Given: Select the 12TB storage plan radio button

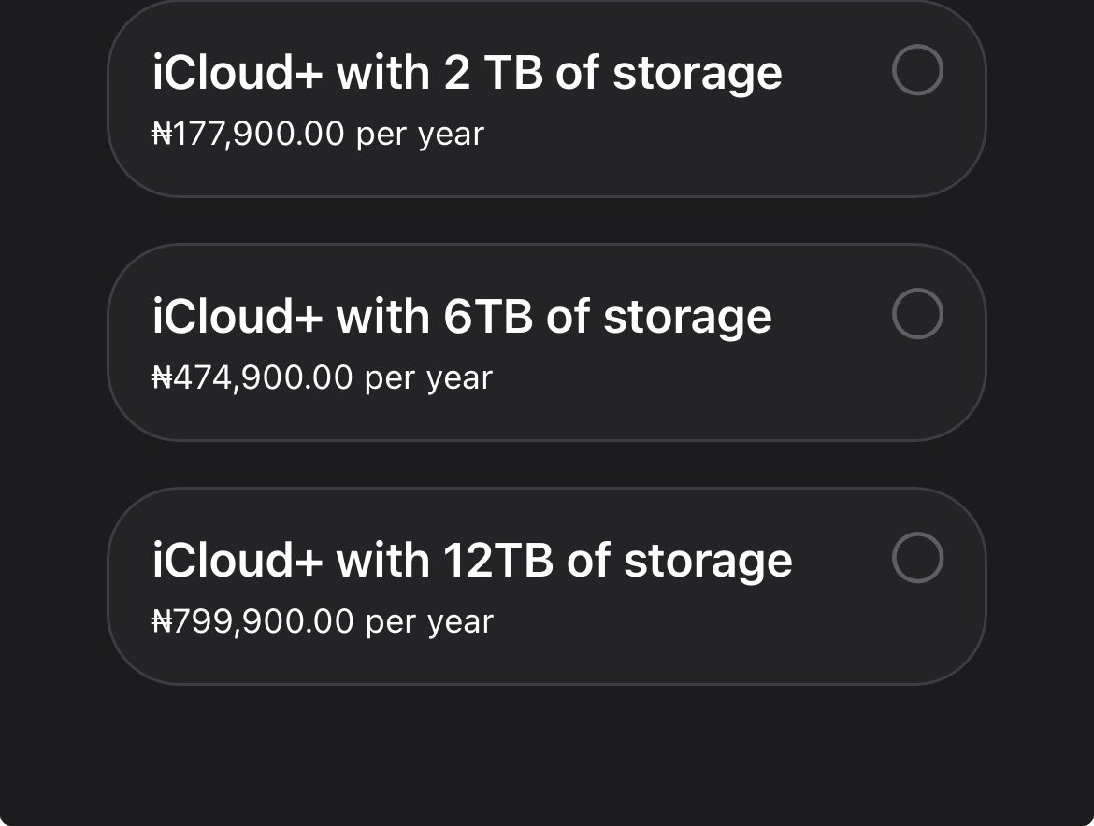Looking at the screenshot, I should pyautogui.click(x=917, y=558).
